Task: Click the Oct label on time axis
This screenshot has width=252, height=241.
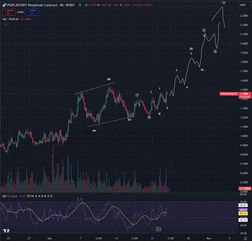Action: pyautogui.click(x=49, y=239)
